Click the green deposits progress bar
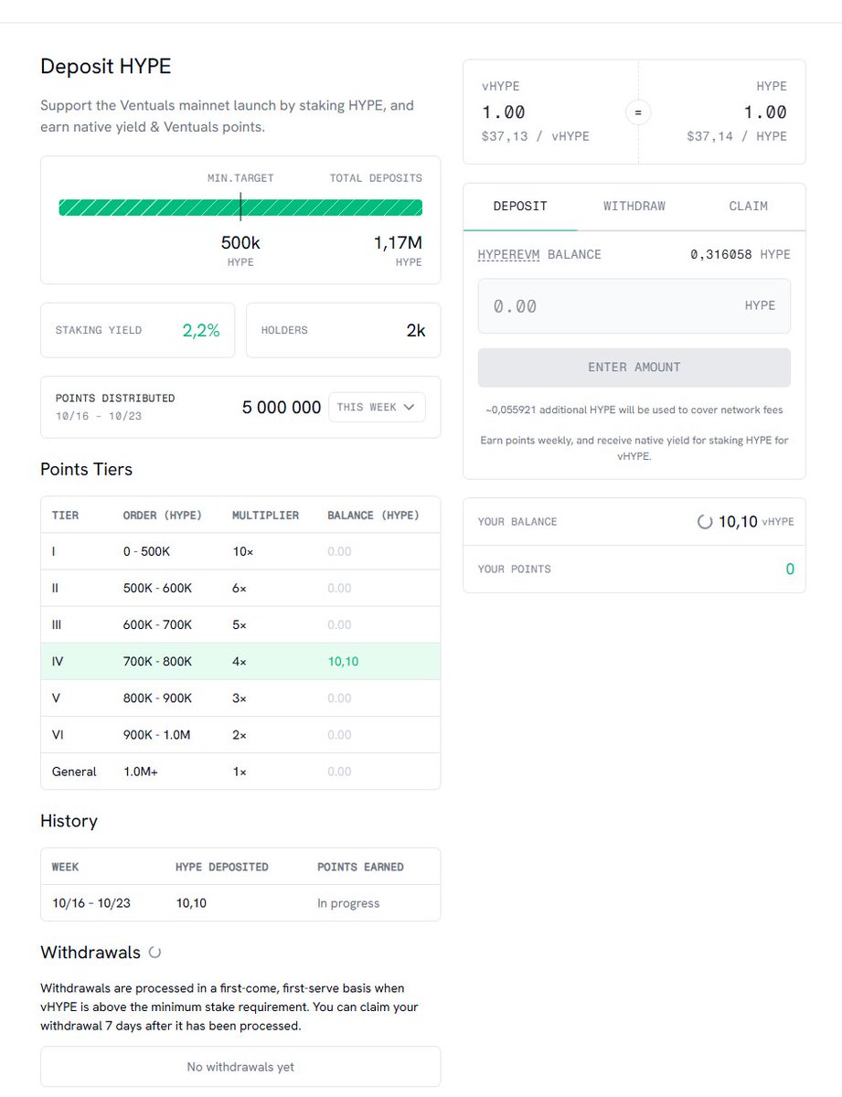842x1097 pixels. coord(240,208)
